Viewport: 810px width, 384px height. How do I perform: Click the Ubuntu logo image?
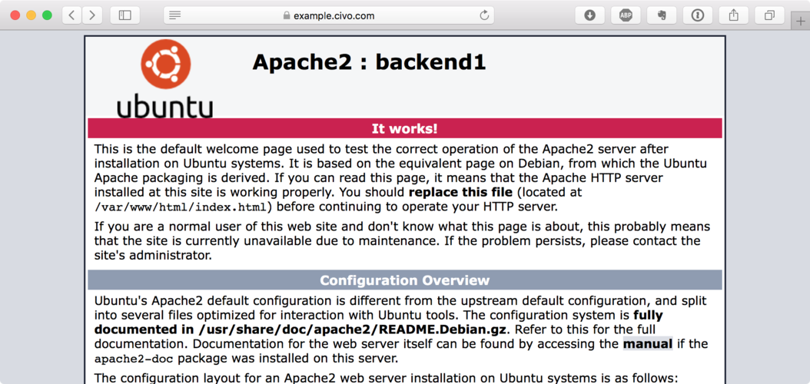(x=165, y=79)
